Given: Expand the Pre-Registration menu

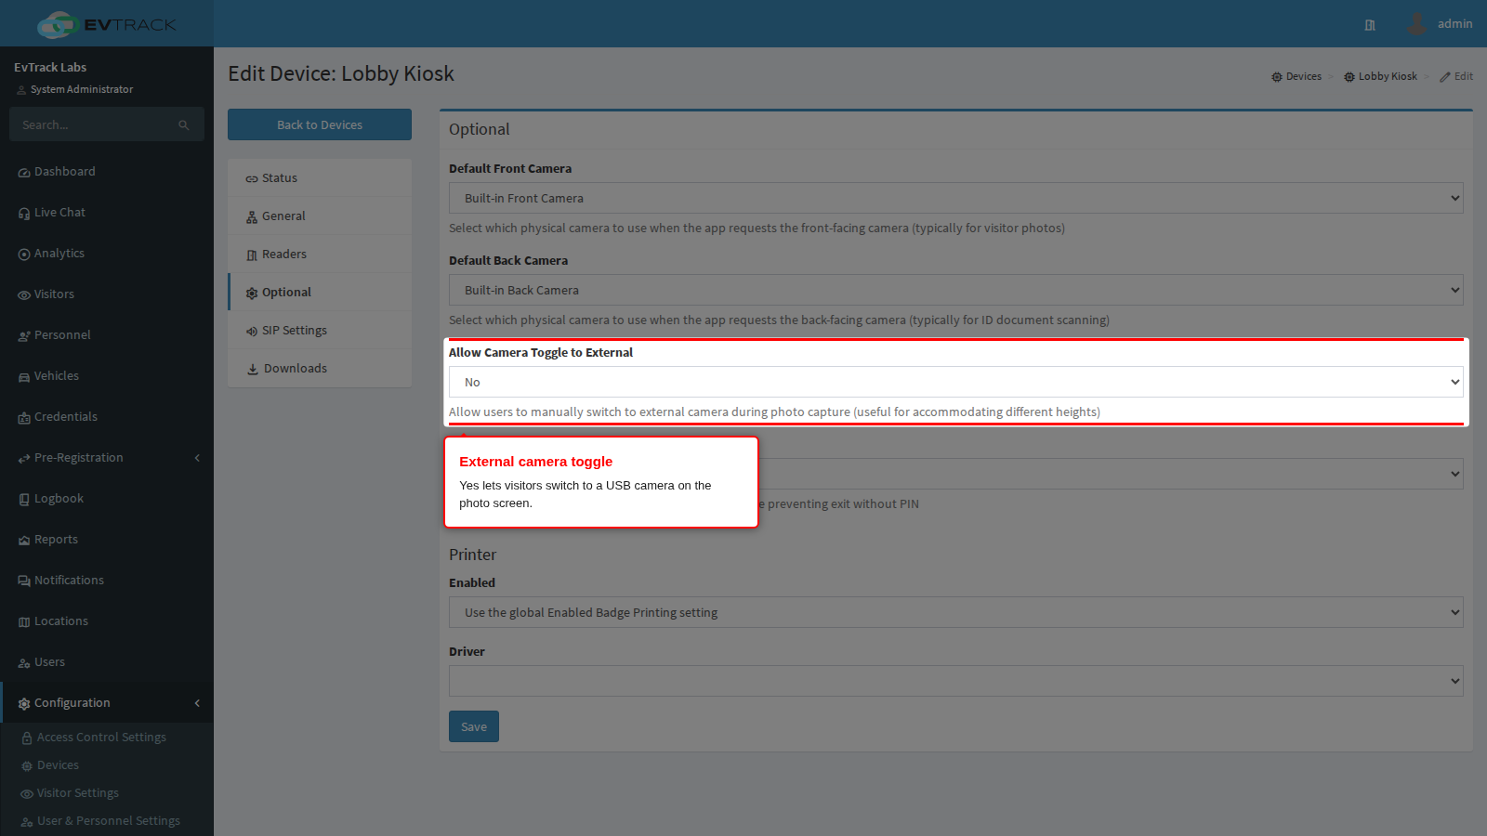Looking at the screenshot, I should tap(107, 458).
